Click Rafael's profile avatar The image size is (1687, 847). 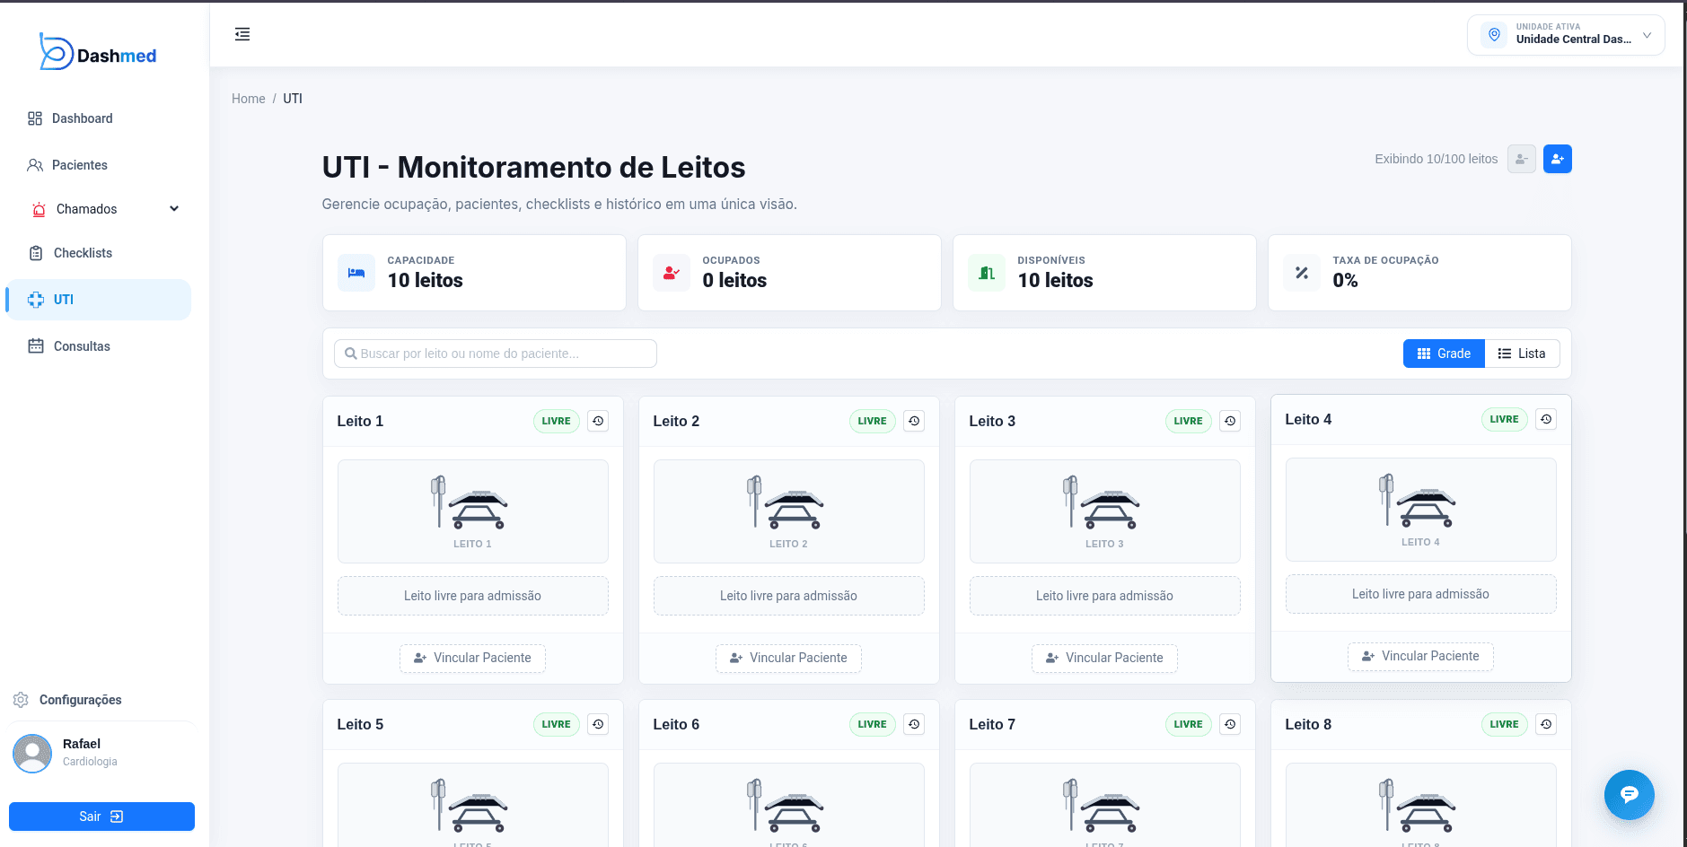point(32,753)
